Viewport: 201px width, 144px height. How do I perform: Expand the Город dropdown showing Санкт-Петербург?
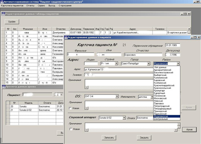coord(149,64)
